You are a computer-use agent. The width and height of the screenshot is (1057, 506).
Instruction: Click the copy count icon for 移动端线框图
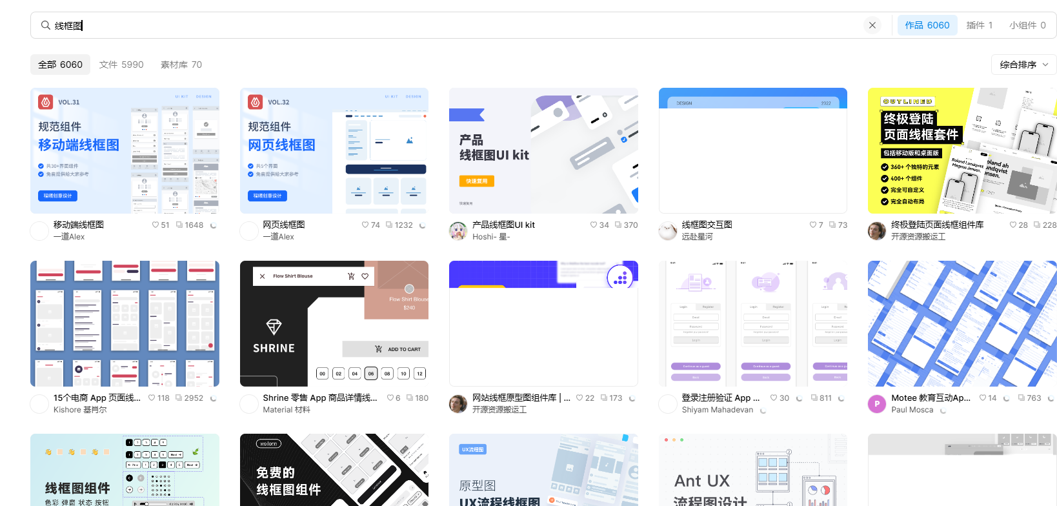pyautogui.click(x=179, y=225)
